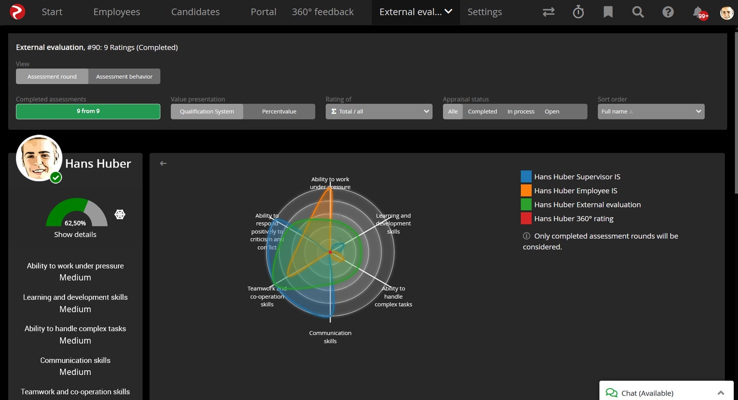Image resolution: width=738 pixels, height=400 pixels.
Task: Switch view to Assessment behavior
Action: pyautogui.click(x=124, y=76)
